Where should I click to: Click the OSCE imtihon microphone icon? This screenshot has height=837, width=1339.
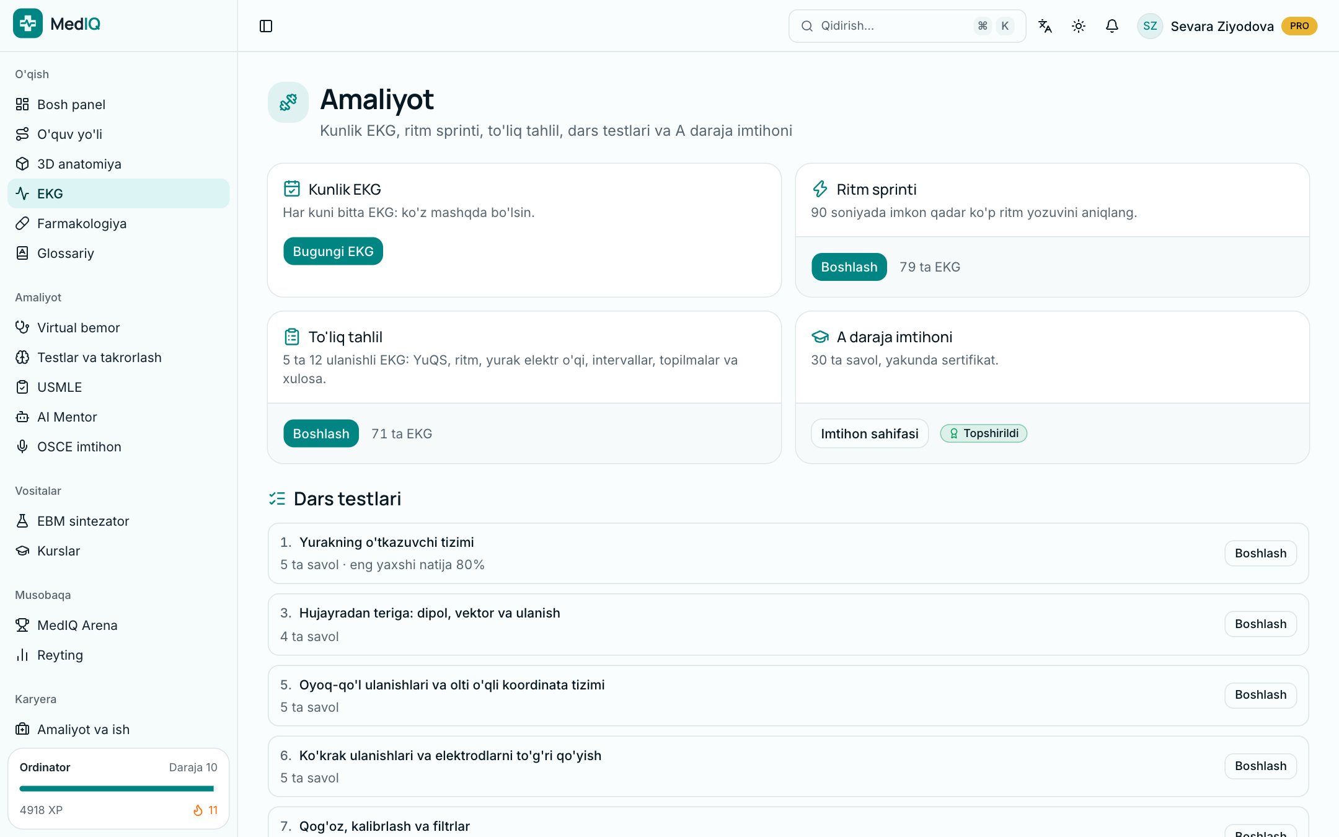pyautogui.click(x=22, y=446)
